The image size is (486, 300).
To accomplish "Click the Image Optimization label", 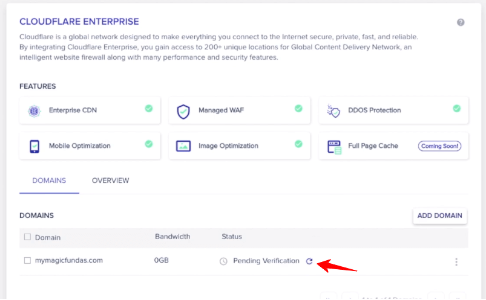I will (x=228, y=146).
